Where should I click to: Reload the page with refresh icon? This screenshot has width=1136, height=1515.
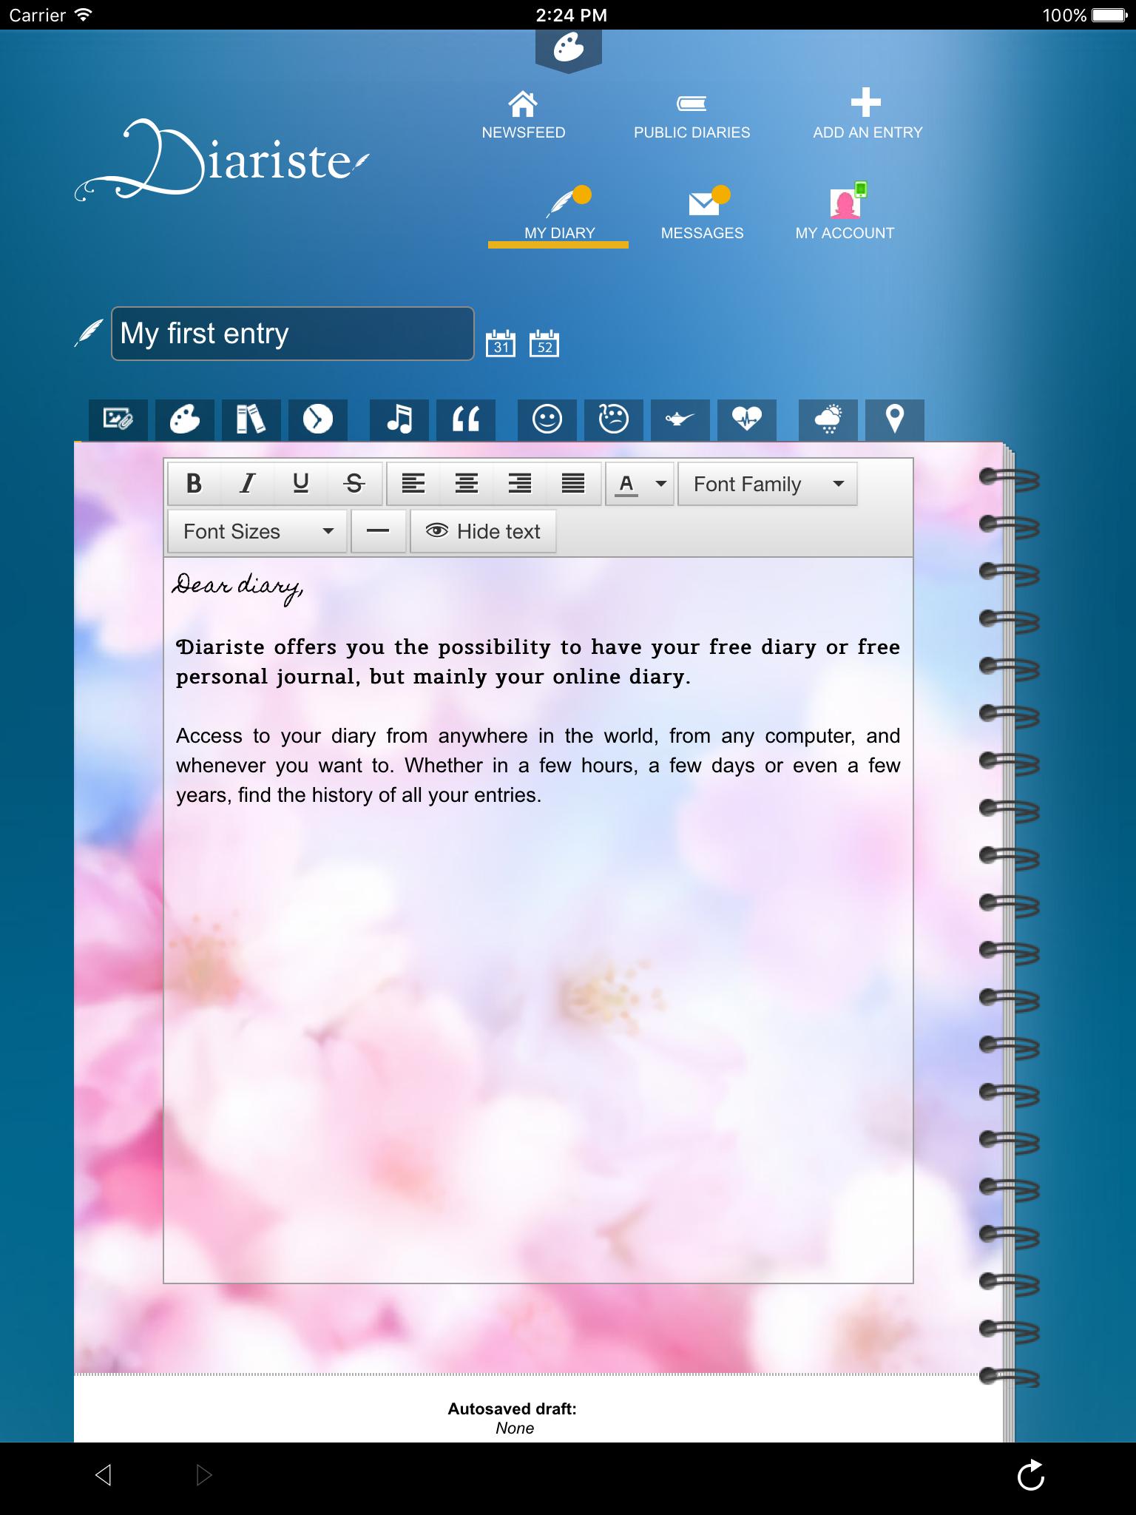[x=1031, y=1475]
